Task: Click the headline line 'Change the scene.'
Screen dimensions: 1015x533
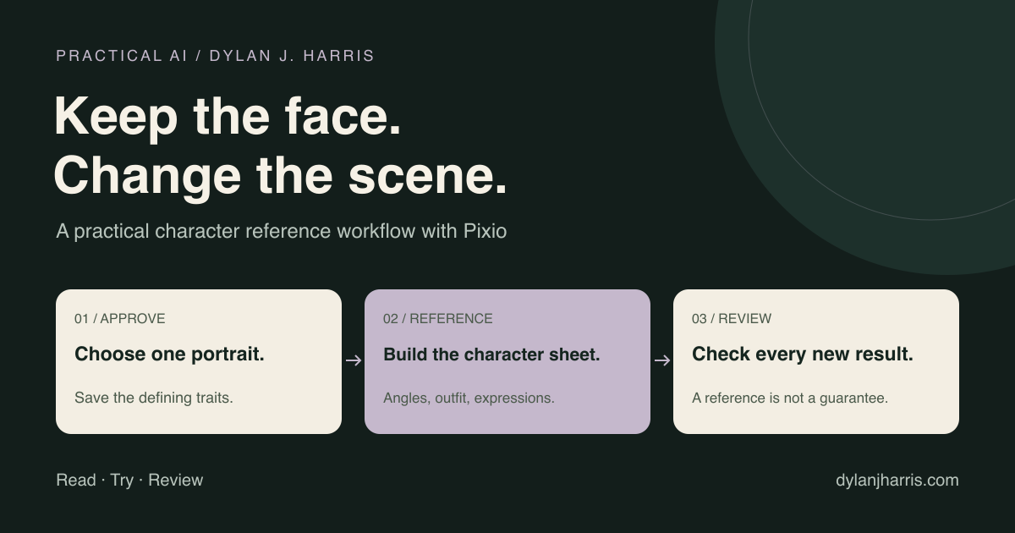Action: (281, 176)
